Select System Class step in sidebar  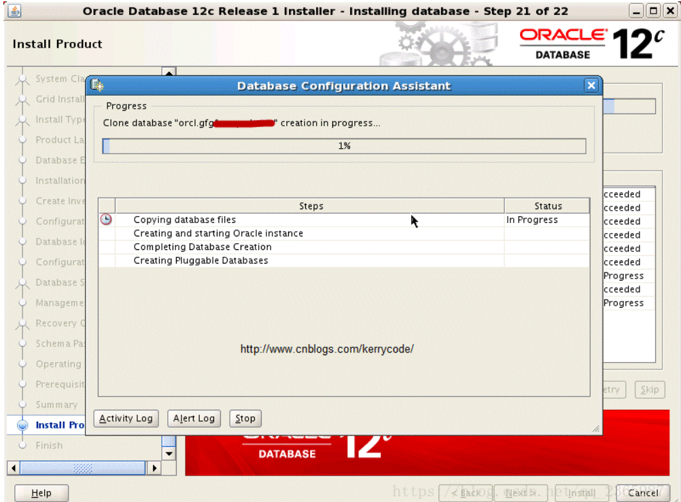tap(60, 79)
